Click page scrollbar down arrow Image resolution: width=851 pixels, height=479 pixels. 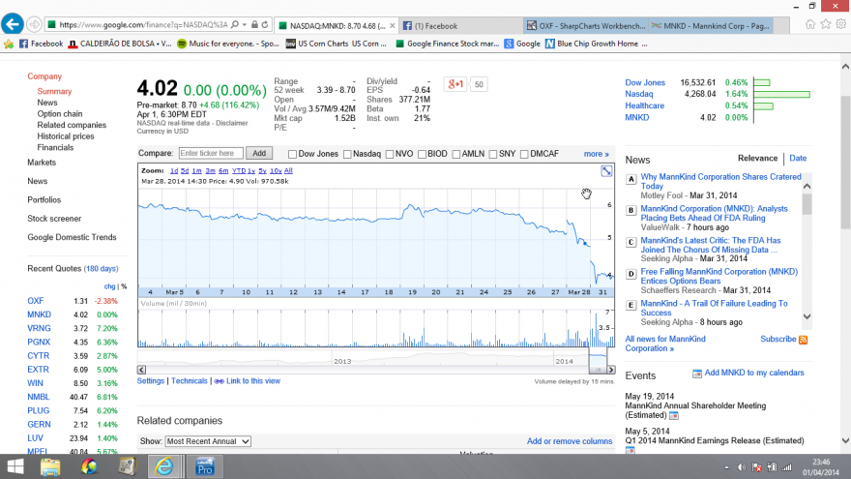click(845, 440)
